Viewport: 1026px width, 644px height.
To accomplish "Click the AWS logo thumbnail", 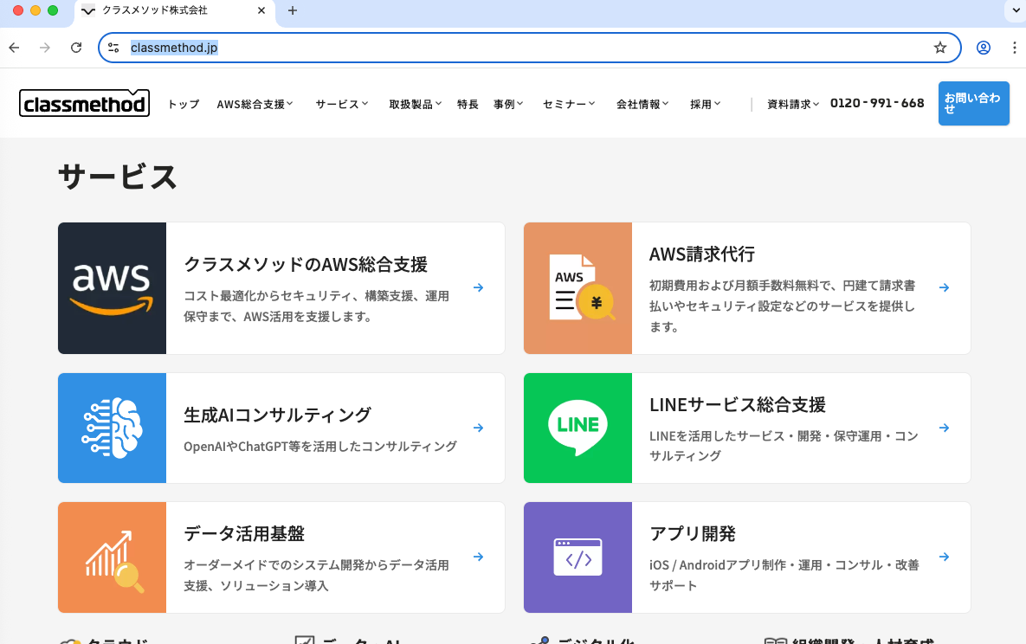I will 112,288.
